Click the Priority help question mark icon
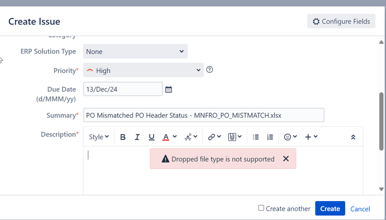Viewport: 386px width, 220px height. pyautogui.click(x=210, y=70)
